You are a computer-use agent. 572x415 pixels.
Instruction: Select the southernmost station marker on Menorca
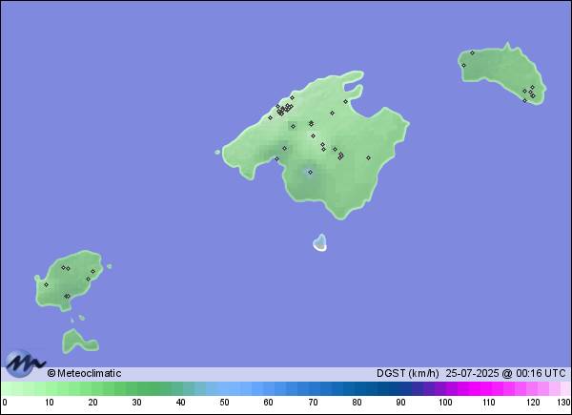tap(525, 101)
